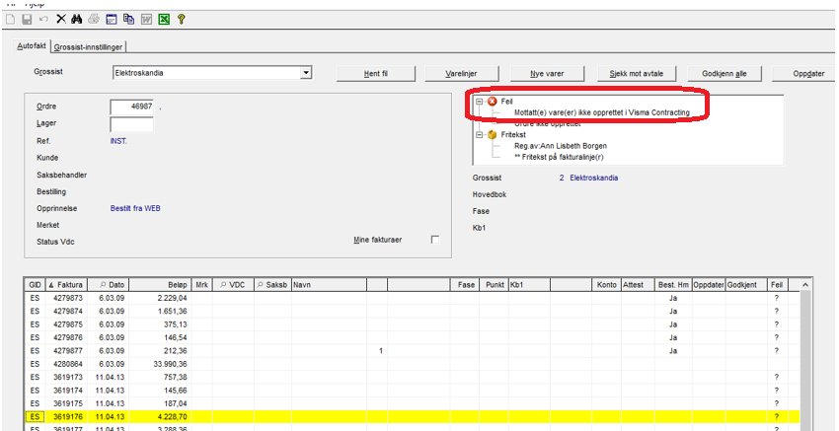Viewport: 839px width, 431px height.
Task: Click the Godkjenn alle button
Action: click(724, 74)
